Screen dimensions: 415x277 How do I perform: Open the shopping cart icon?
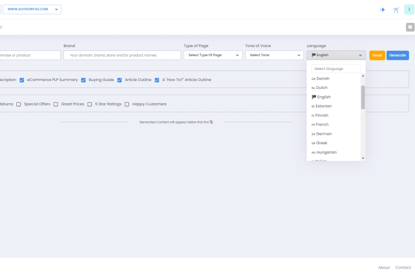point(396,10)
